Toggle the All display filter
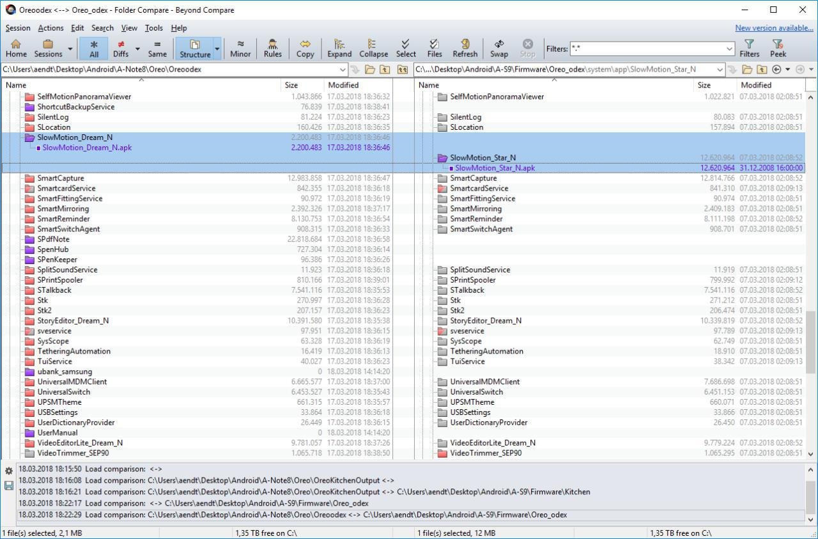The image size is (818, 539). tap(94, 49)
